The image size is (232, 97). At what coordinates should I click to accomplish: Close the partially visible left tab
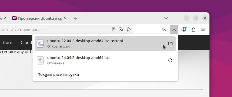(x=5, y=18)
